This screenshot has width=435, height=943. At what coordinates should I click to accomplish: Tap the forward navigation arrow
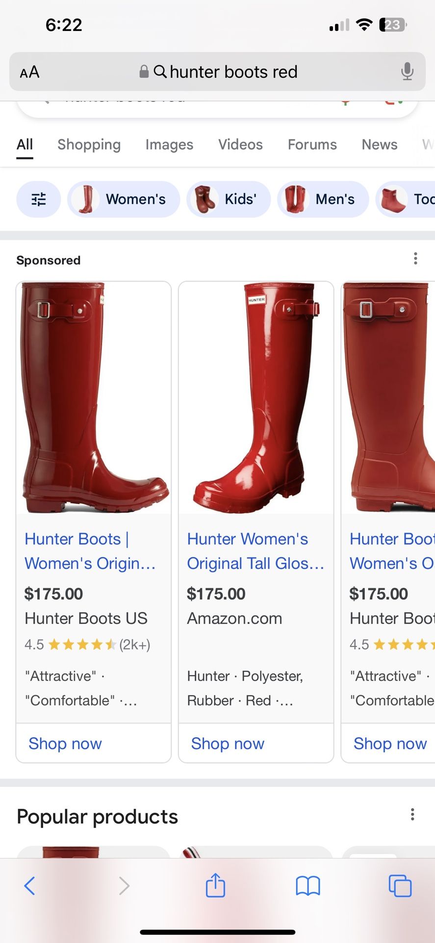[x=123, y=886]
